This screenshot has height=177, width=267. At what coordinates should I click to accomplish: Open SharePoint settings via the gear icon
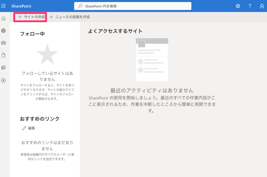coord(238,6)
